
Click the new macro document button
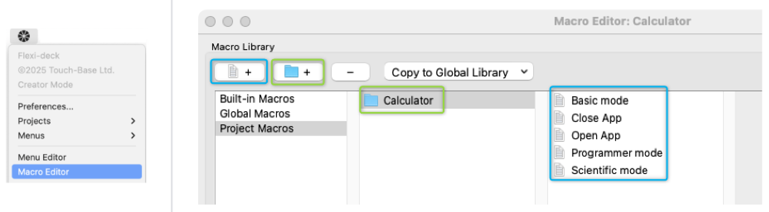click(x=239, y=72)
